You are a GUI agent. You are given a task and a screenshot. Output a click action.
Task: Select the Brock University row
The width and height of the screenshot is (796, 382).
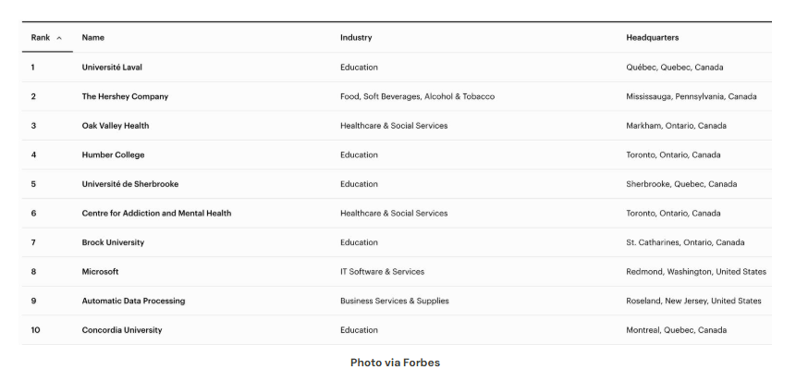tap(397, 242)
